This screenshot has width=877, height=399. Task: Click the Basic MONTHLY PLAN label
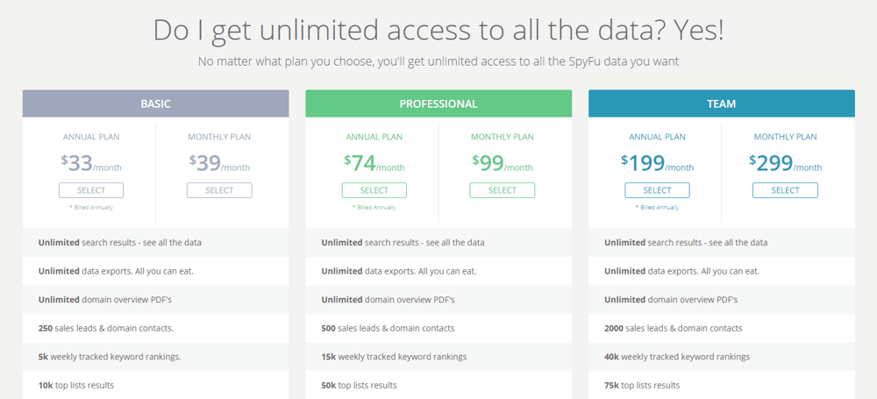(219, 137)
